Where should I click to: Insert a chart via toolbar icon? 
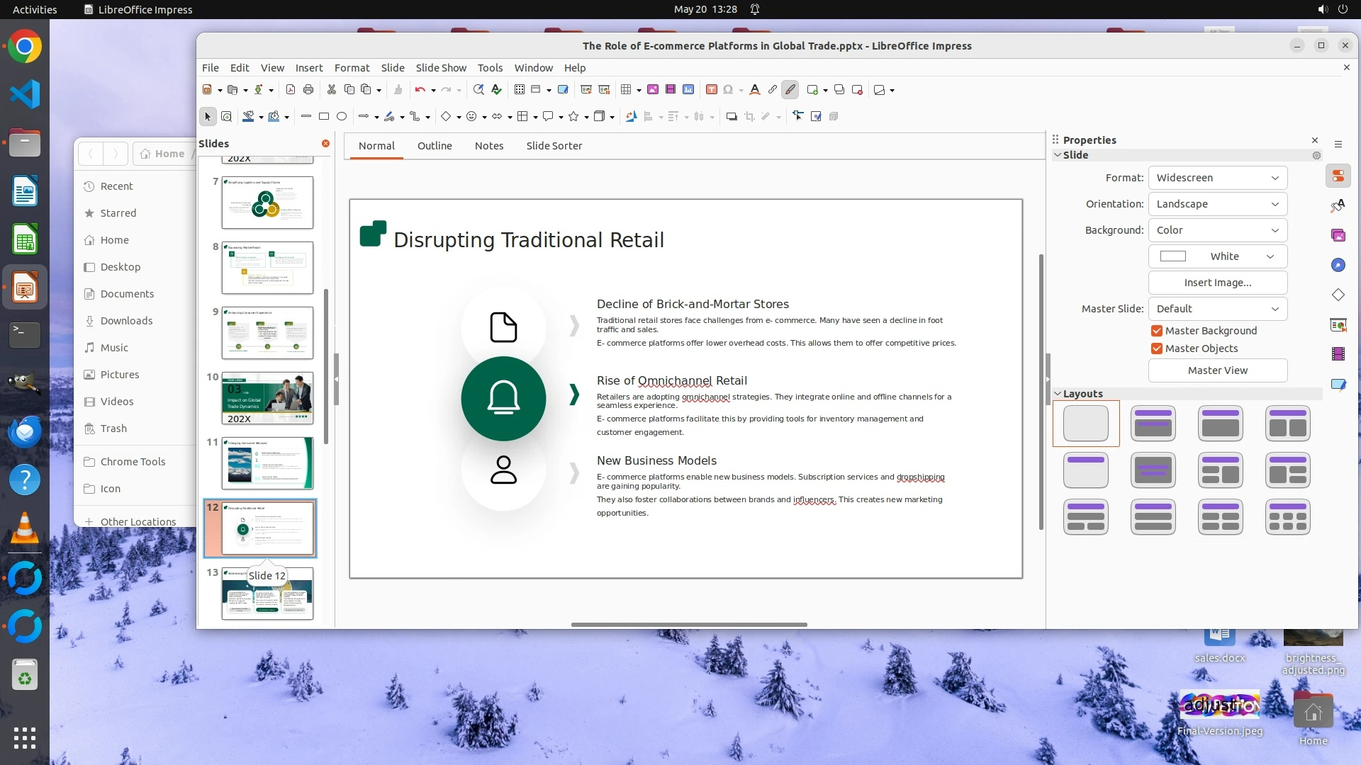[688, 90]
